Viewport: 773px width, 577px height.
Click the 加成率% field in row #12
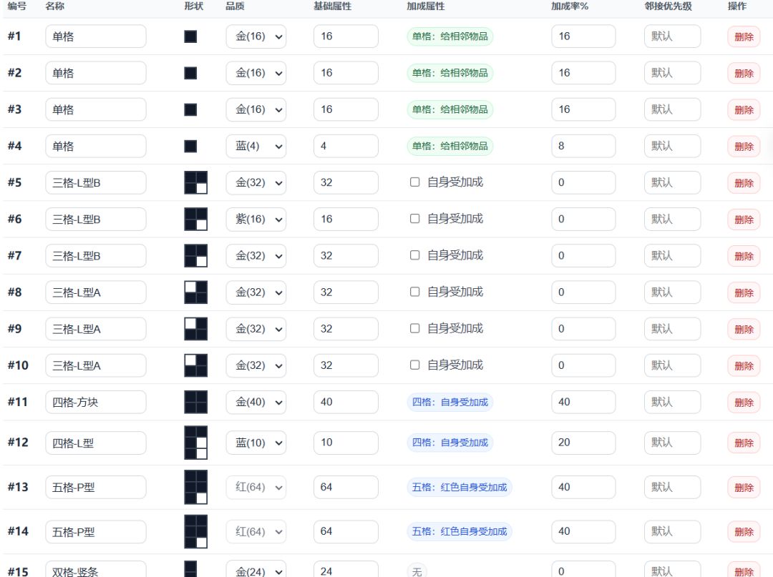coord(583,443)
